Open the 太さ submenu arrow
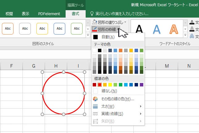 pyautogui.click(x=141, y=106)
